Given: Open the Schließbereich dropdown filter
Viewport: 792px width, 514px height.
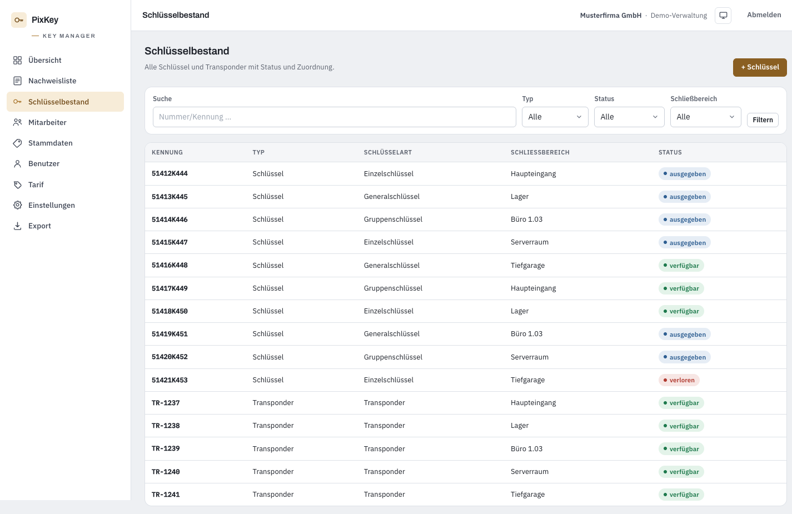Looking at the screenshot, I should 705,117.
